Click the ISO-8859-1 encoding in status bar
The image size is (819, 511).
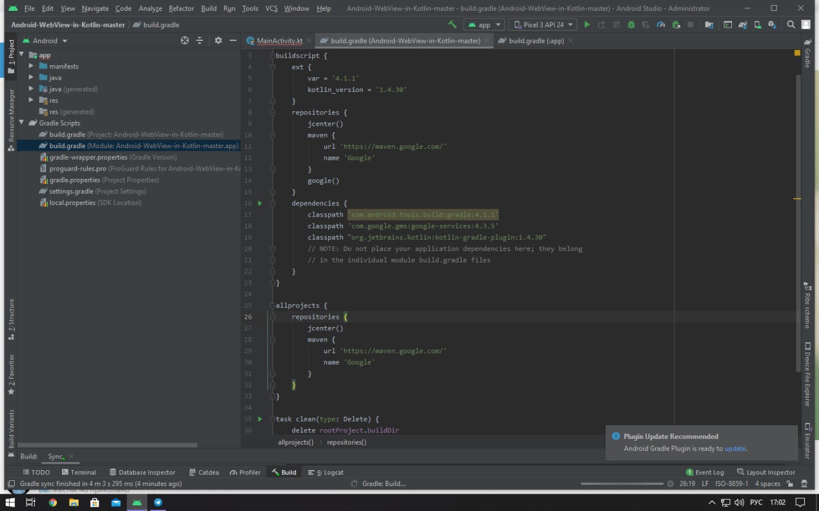point(731,484)
